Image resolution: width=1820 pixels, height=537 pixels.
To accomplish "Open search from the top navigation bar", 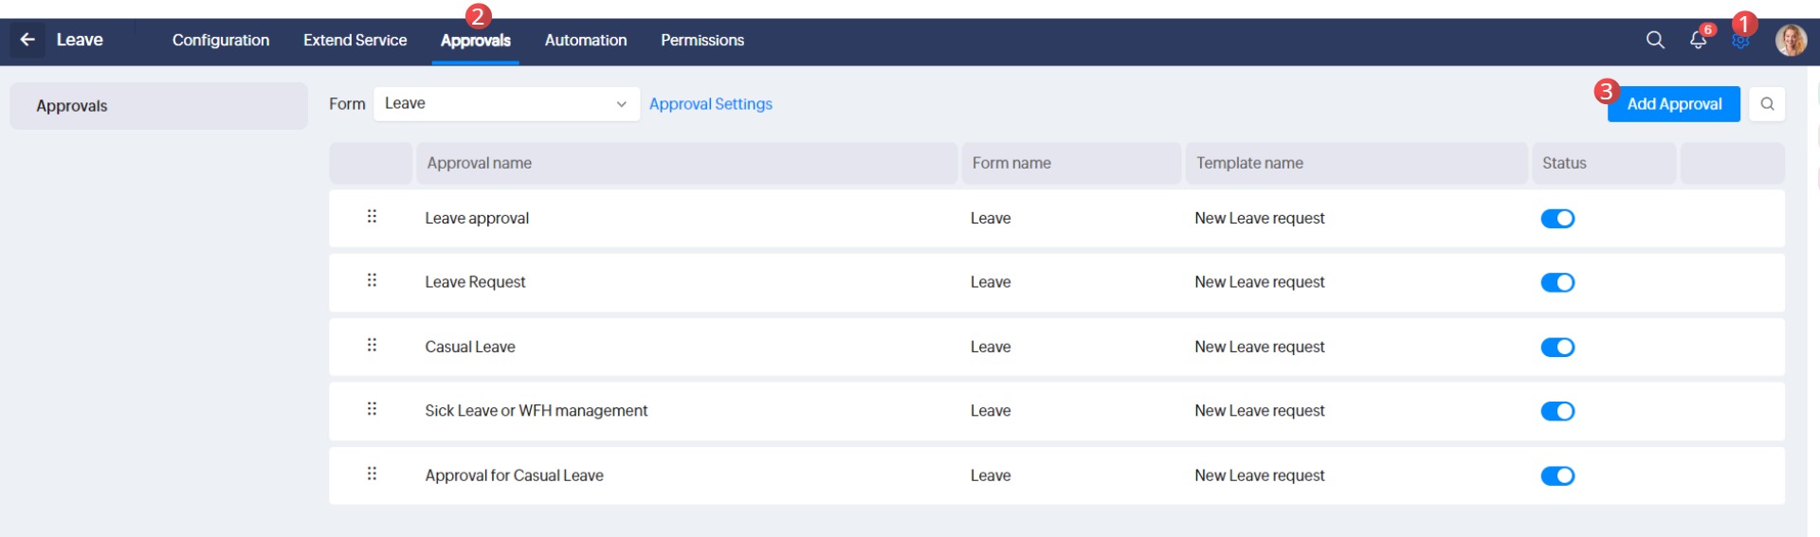I will (1655, 40).
